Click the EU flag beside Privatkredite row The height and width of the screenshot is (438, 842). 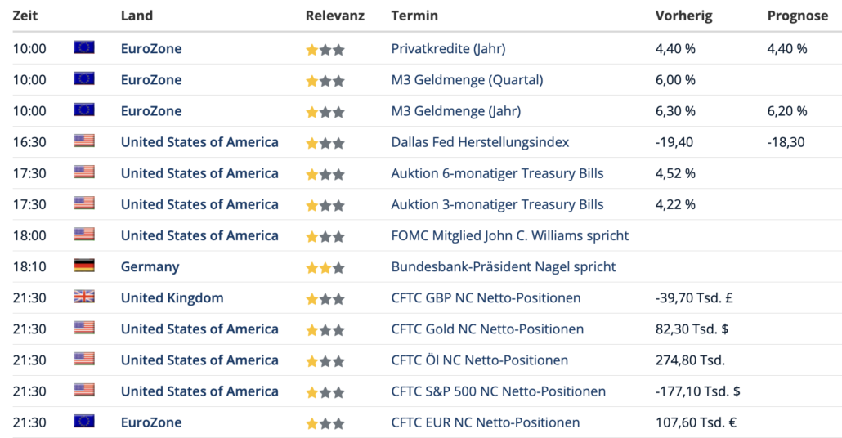83,47
